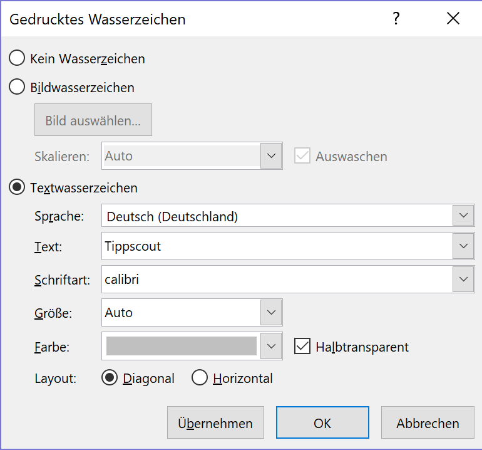The image size is (482, 450).
Task: Confirm with the OK button
Action: pos(322,422)
